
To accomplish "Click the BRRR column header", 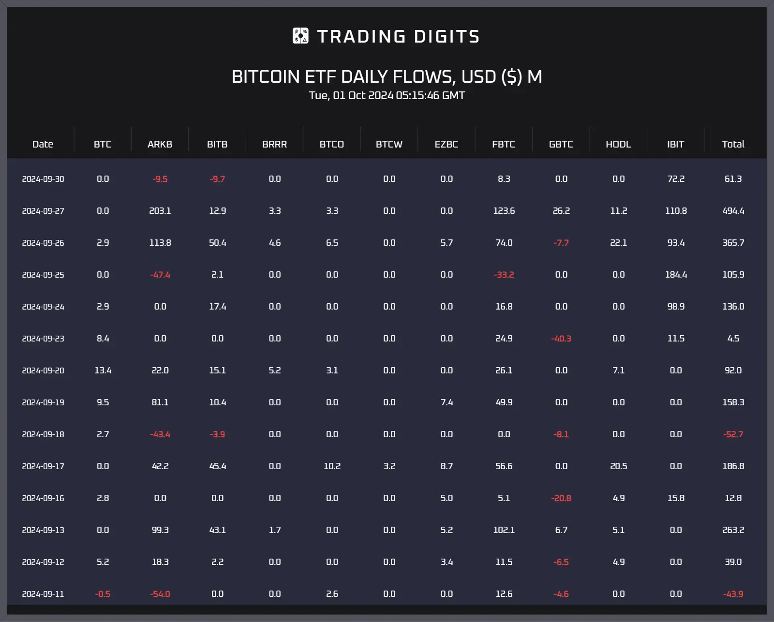I will tap(275, 144).
